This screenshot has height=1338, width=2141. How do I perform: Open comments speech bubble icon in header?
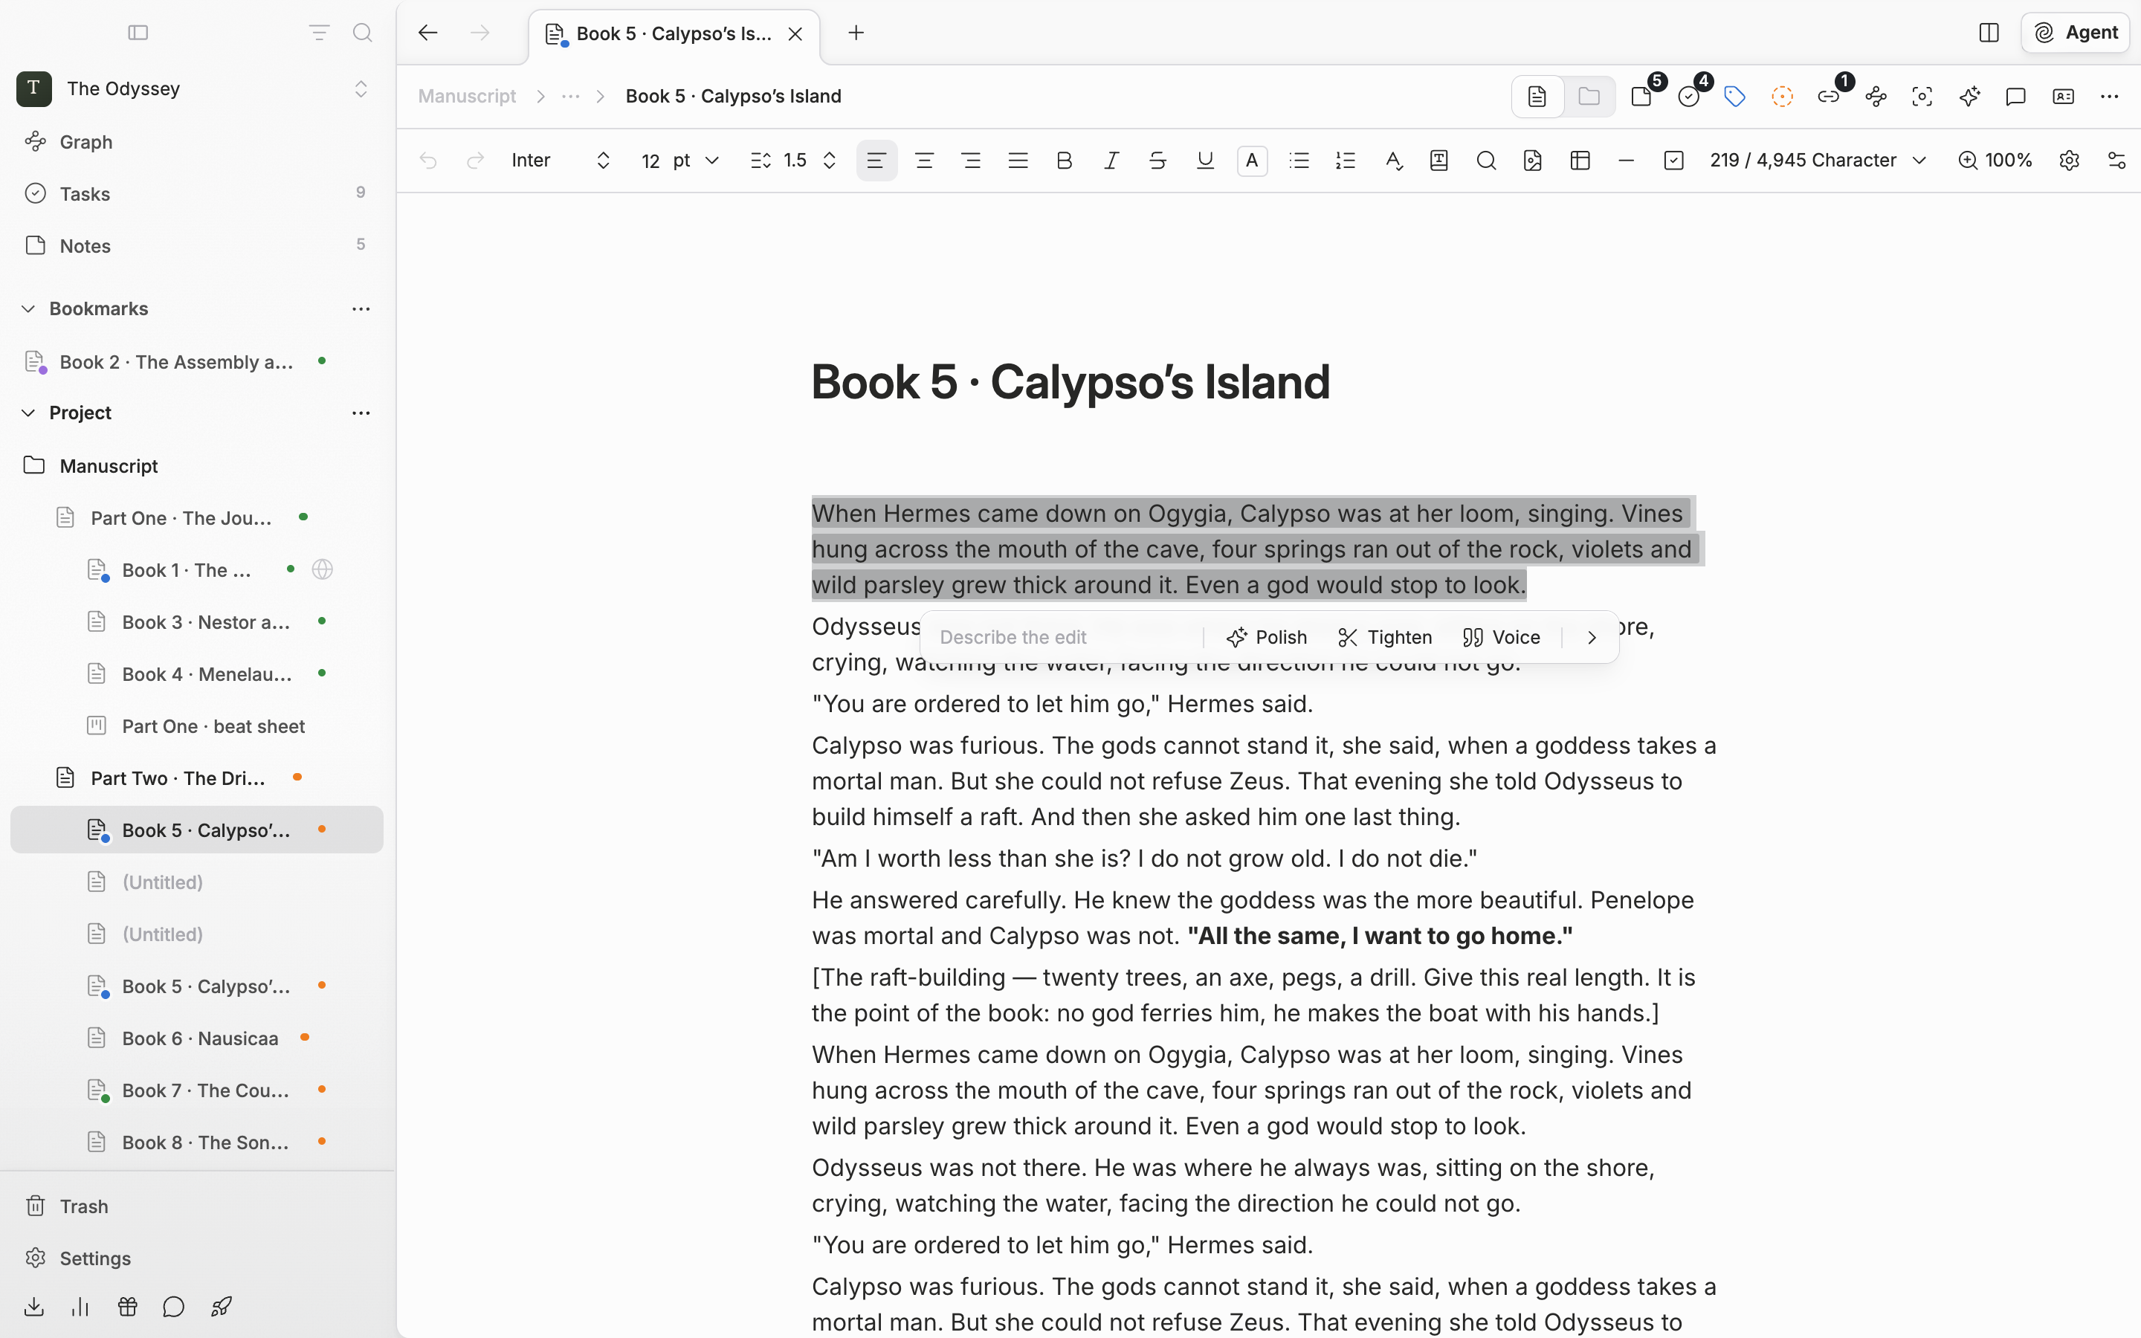pos(2016,97)
